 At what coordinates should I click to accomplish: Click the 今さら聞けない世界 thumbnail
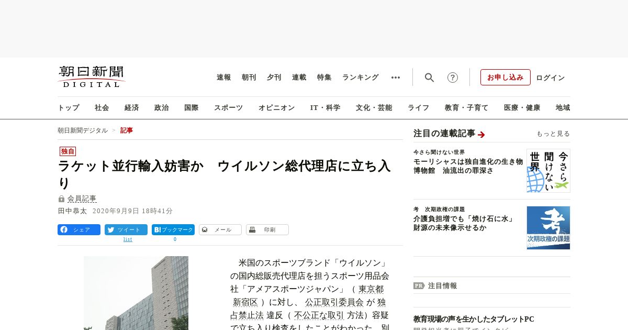[x=548, y=171]
